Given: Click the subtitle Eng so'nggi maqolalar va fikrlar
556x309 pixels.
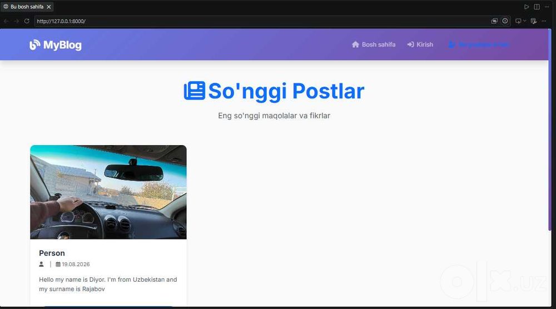Looking at the screenshot, I should pos(274,116).
